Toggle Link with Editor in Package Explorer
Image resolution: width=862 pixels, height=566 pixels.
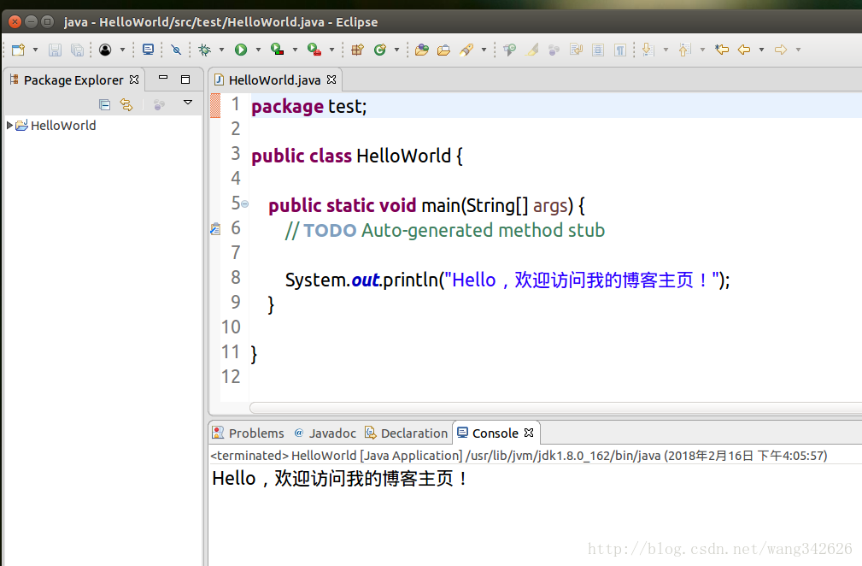(126, 104)
